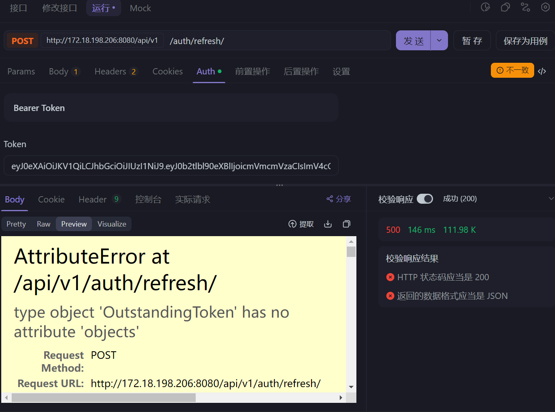Viewport: 555px width, 412px height.
Task: Select the Auth tab
Action: tap(209, 72)
